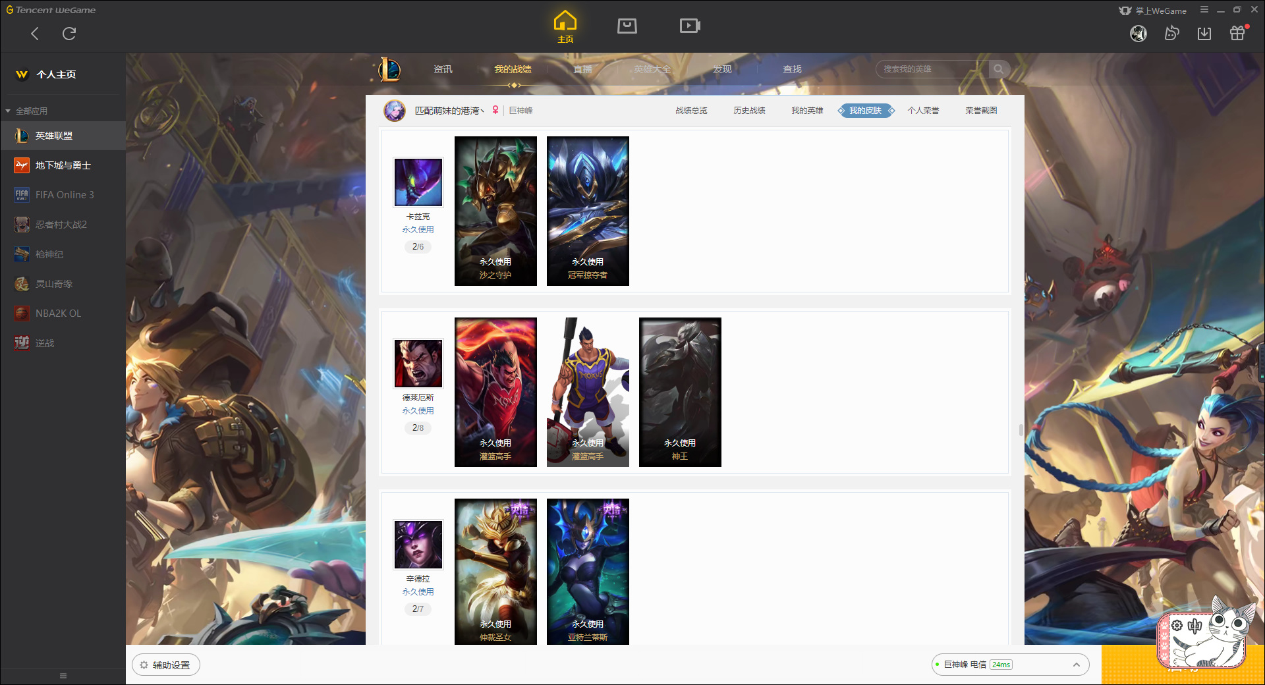Open the 沙之守护 skin card
Image resolution: width=1265 pixels, height=685 pixels.
point(495,211)
